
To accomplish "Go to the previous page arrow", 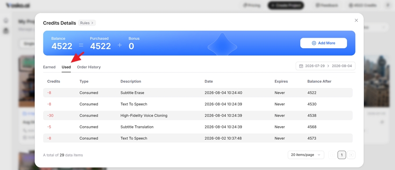I will pyautogui.click(x=332, y=155).
